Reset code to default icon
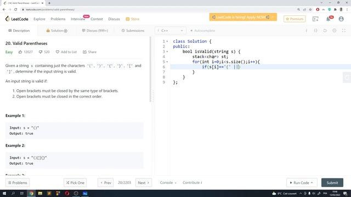Screen dimensions: 351x197 pyautogui.click(x=325, y=31)
